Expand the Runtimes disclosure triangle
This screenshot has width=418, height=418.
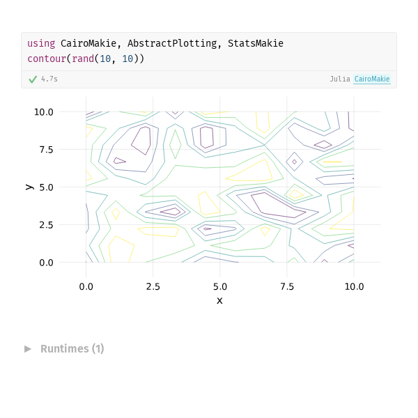(x=28, y=349)
